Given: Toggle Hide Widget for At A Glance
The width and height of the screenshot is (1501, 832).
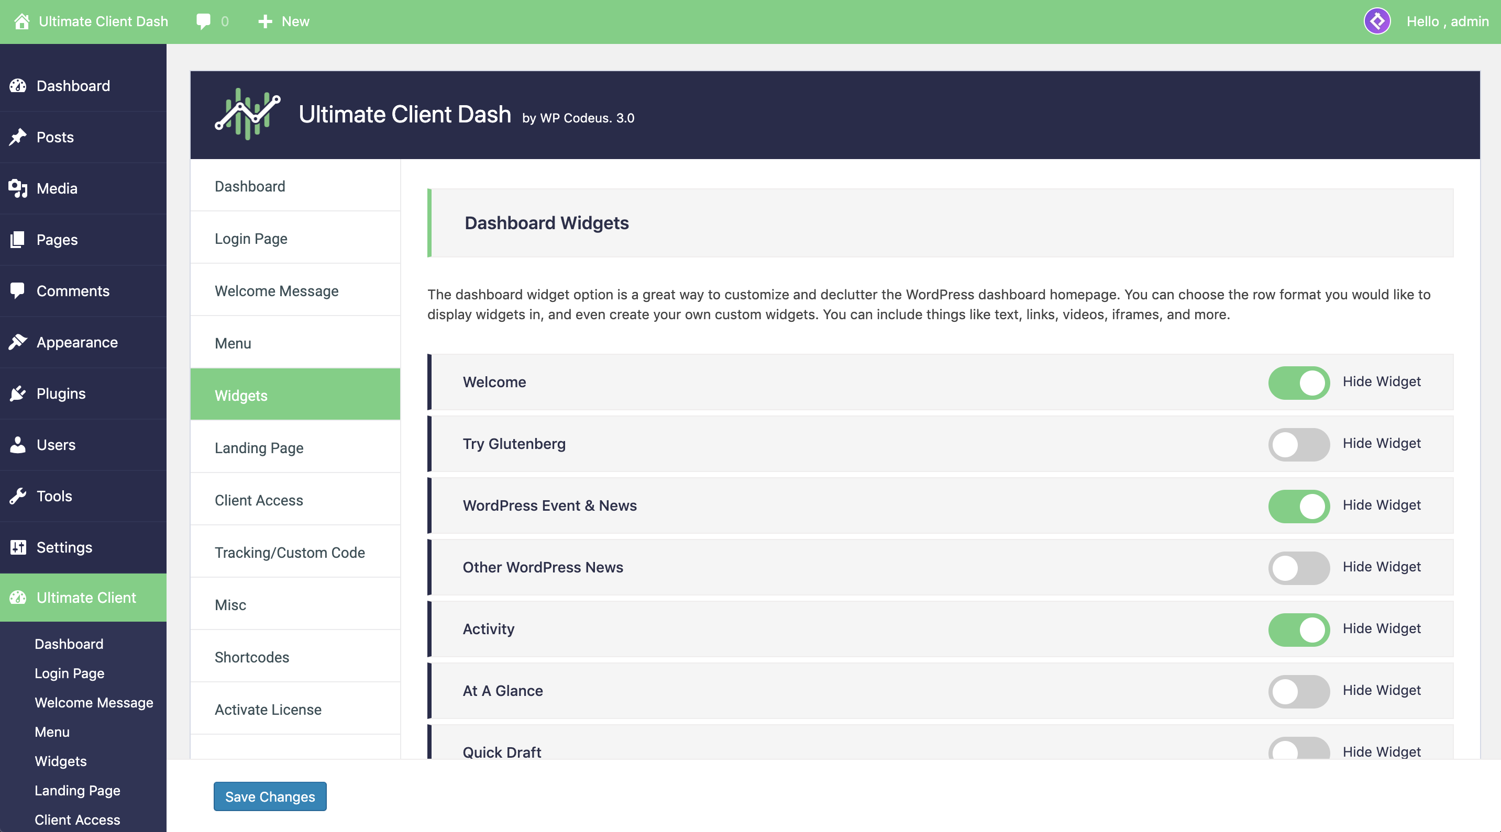Looking at the screenshot, I should (1299, 691).
